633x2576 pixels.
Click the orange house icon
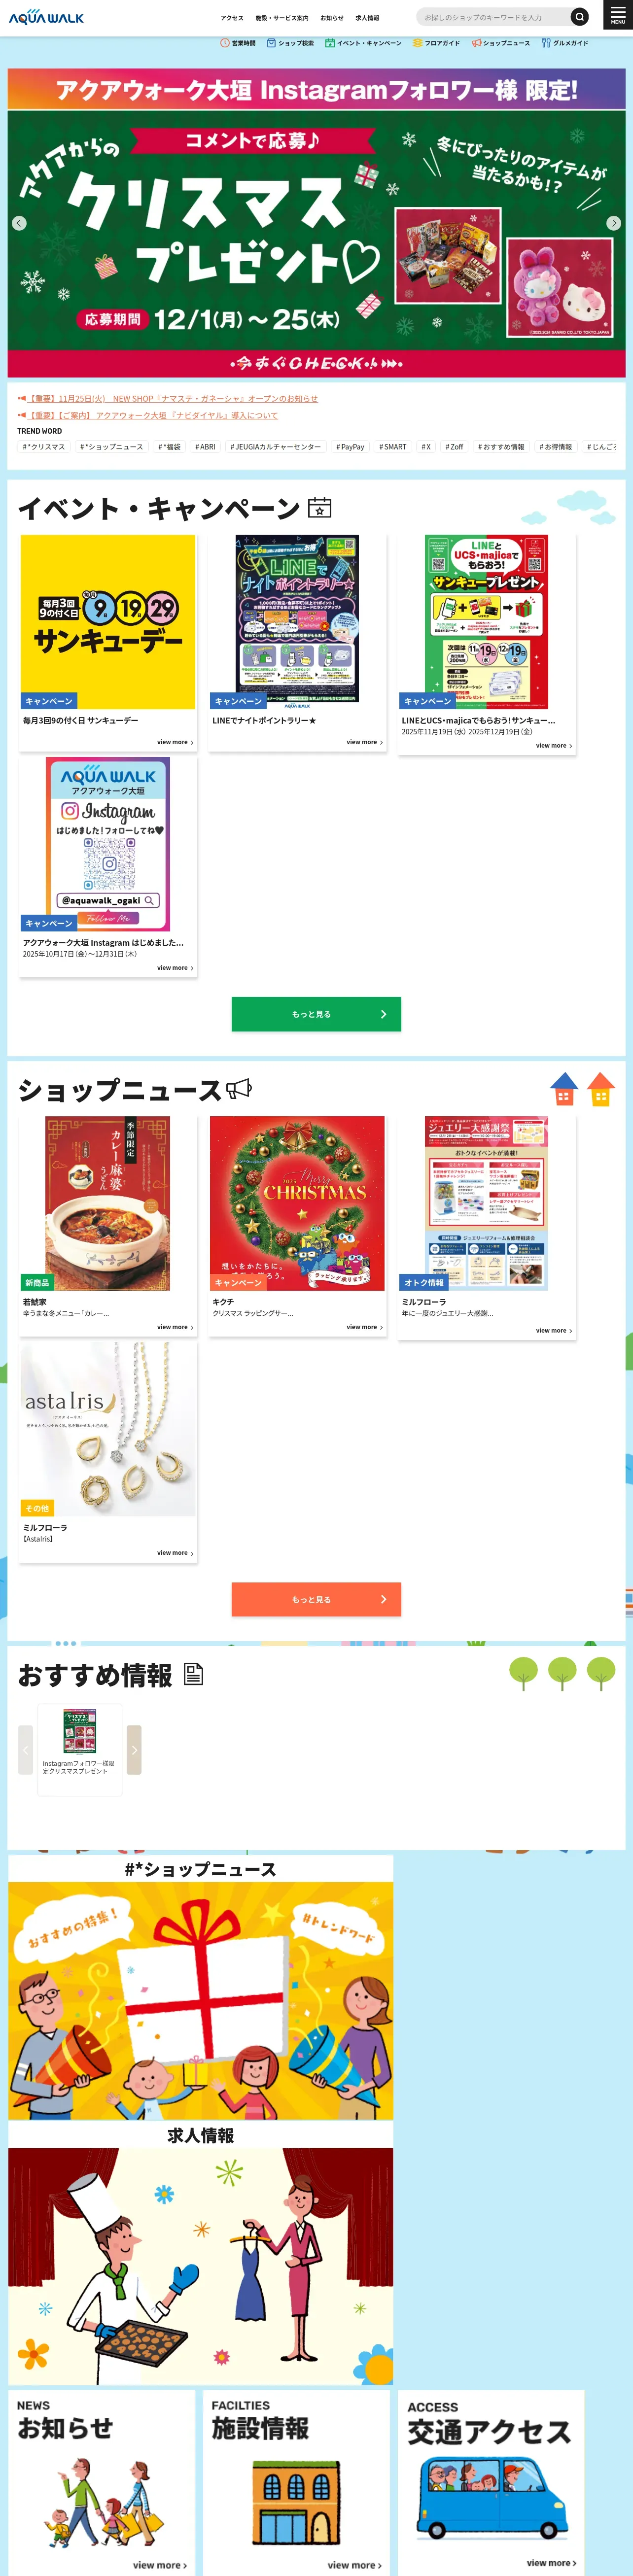pos(601,1088)
